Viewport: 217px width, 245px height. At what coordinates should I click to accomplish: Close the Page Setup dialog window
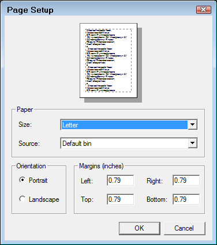[x=204, y=10]
